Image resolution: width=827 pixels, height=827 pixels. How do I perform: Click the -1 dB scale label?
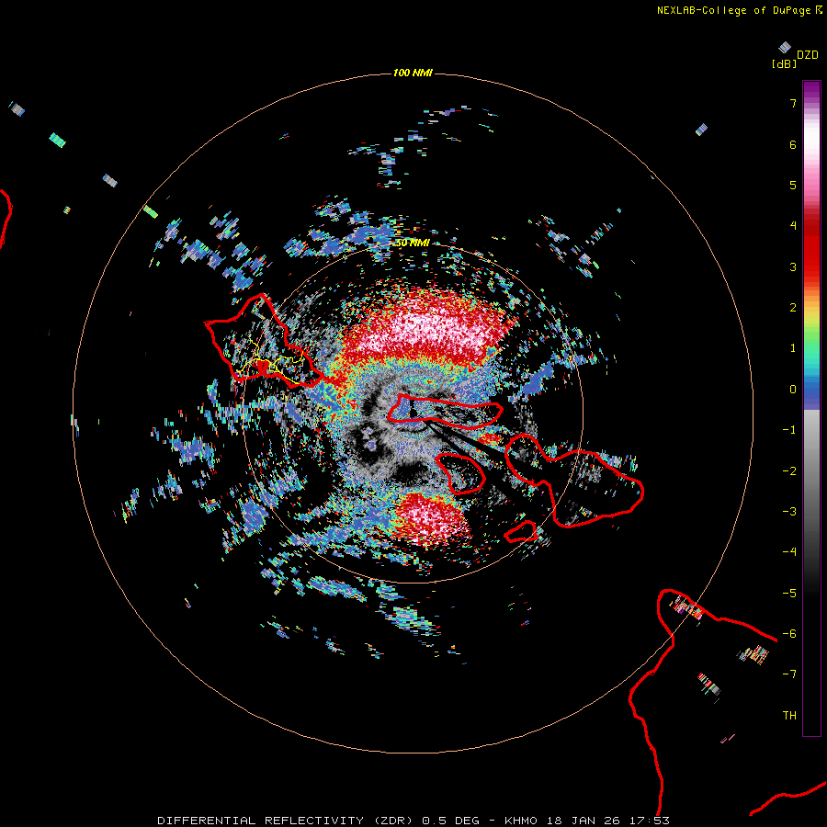(789, 430)
